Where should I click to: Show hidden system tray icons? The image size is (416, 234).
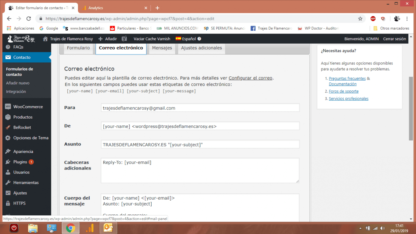pyautogui.click(x=360, y=228)
